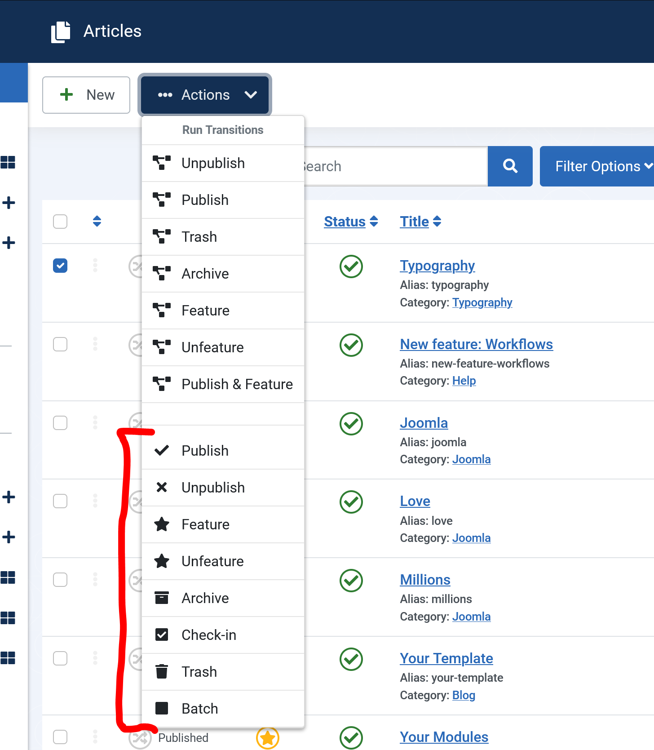654x750 pixels.
Task: Click the X Unpublish action
Action: [x=223, y=488]
